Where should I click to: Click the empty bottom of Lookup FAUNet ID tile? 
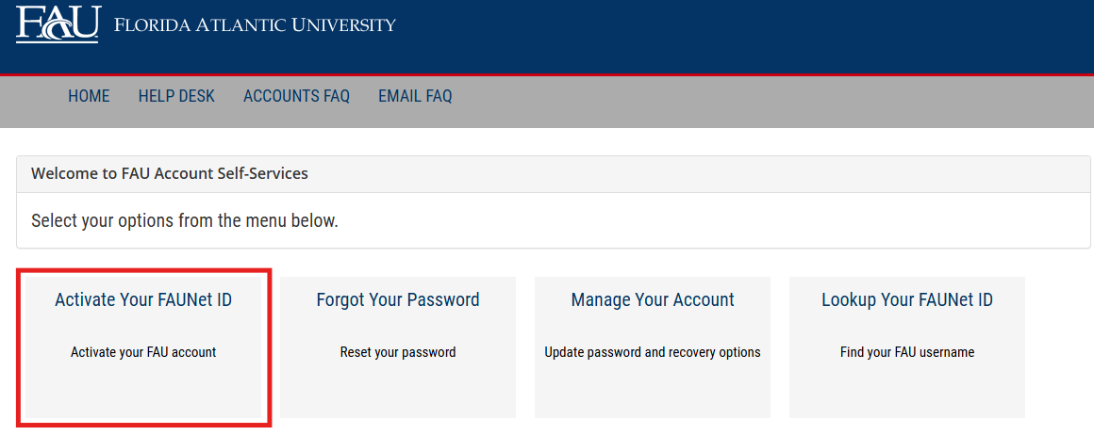(x=907, y=392)
